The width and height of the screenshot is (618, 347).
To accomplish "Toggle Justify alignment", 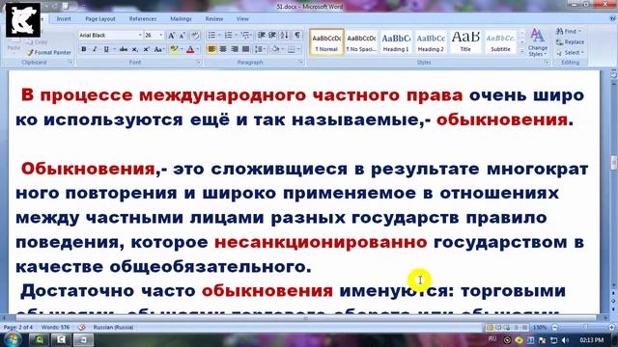I will (245, 49).
